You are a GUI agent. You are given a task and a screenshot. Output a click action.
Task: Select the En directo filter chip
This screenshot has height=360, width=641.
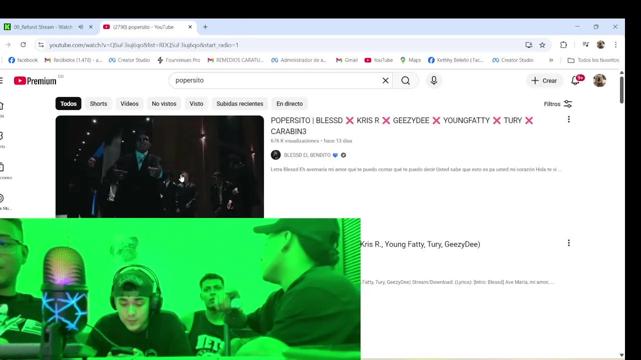(289, 103)
